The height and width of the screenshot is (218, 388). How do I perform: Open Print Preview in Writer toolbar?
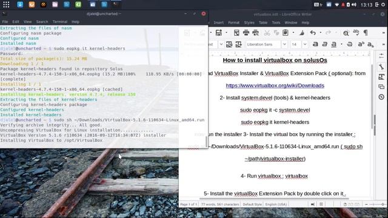256,33
